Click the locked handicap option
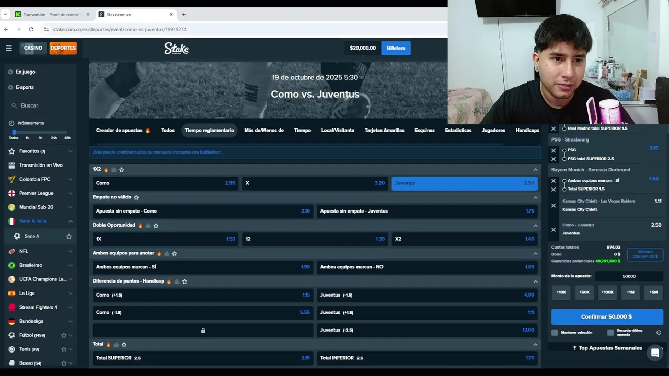Viewport: 669px width, 376px height. coord(203,330)
